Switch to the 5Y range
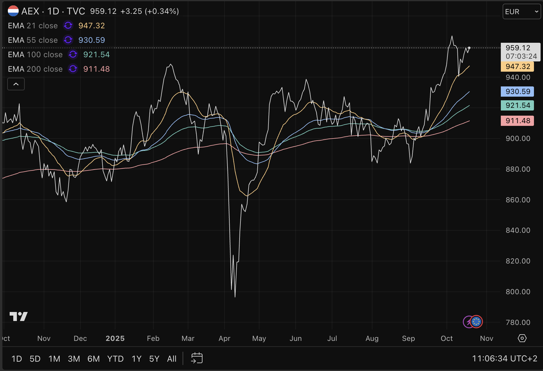 (154, 359)
